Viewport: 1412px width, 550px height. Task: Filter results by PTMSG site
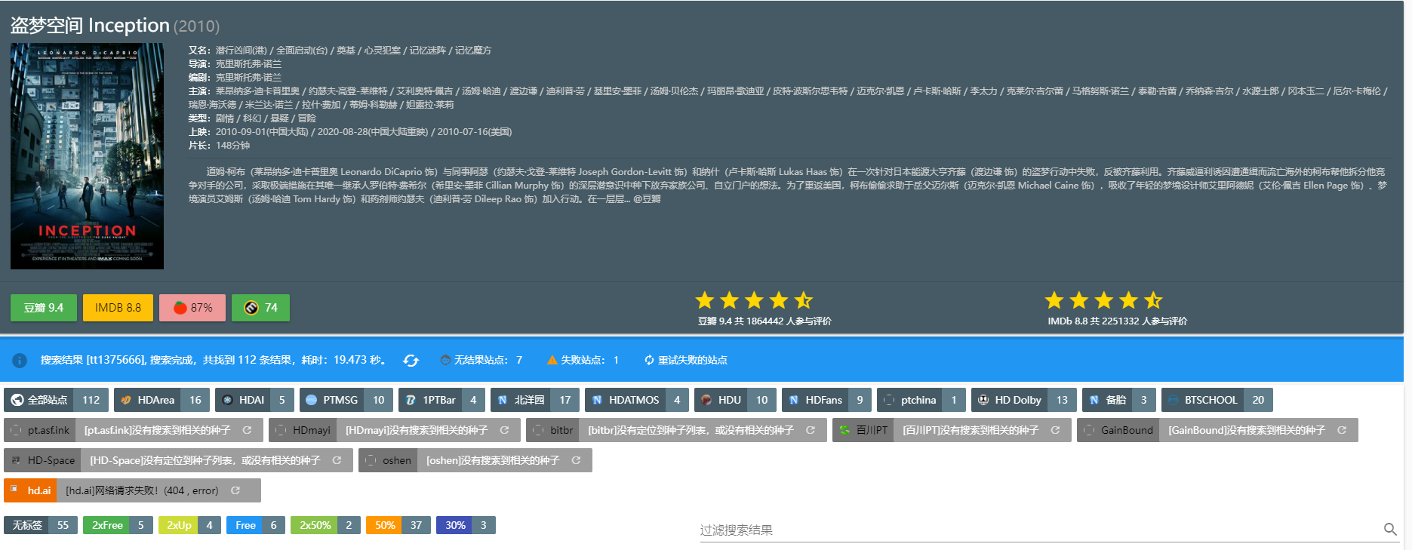[346, 400]
